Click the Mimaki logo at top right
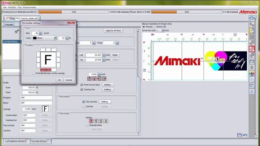This screenshot has width=260, height=146. 248,12
